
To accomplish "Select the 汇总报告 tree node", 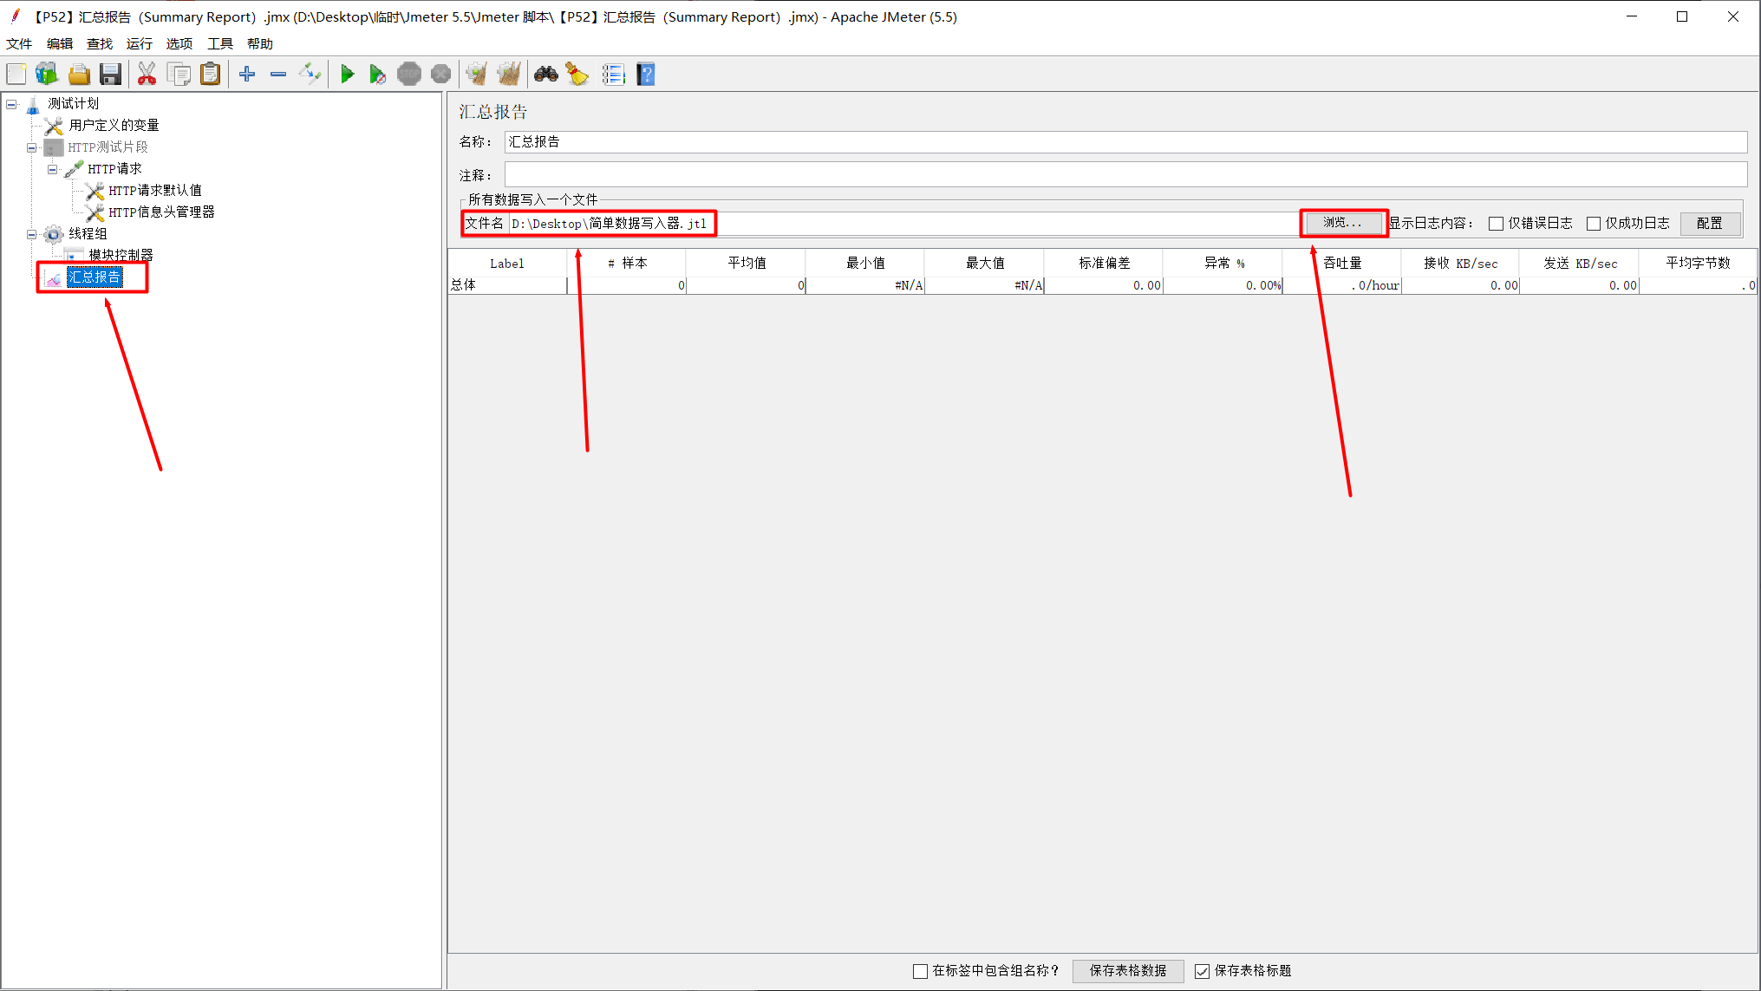I will (95, 277).
